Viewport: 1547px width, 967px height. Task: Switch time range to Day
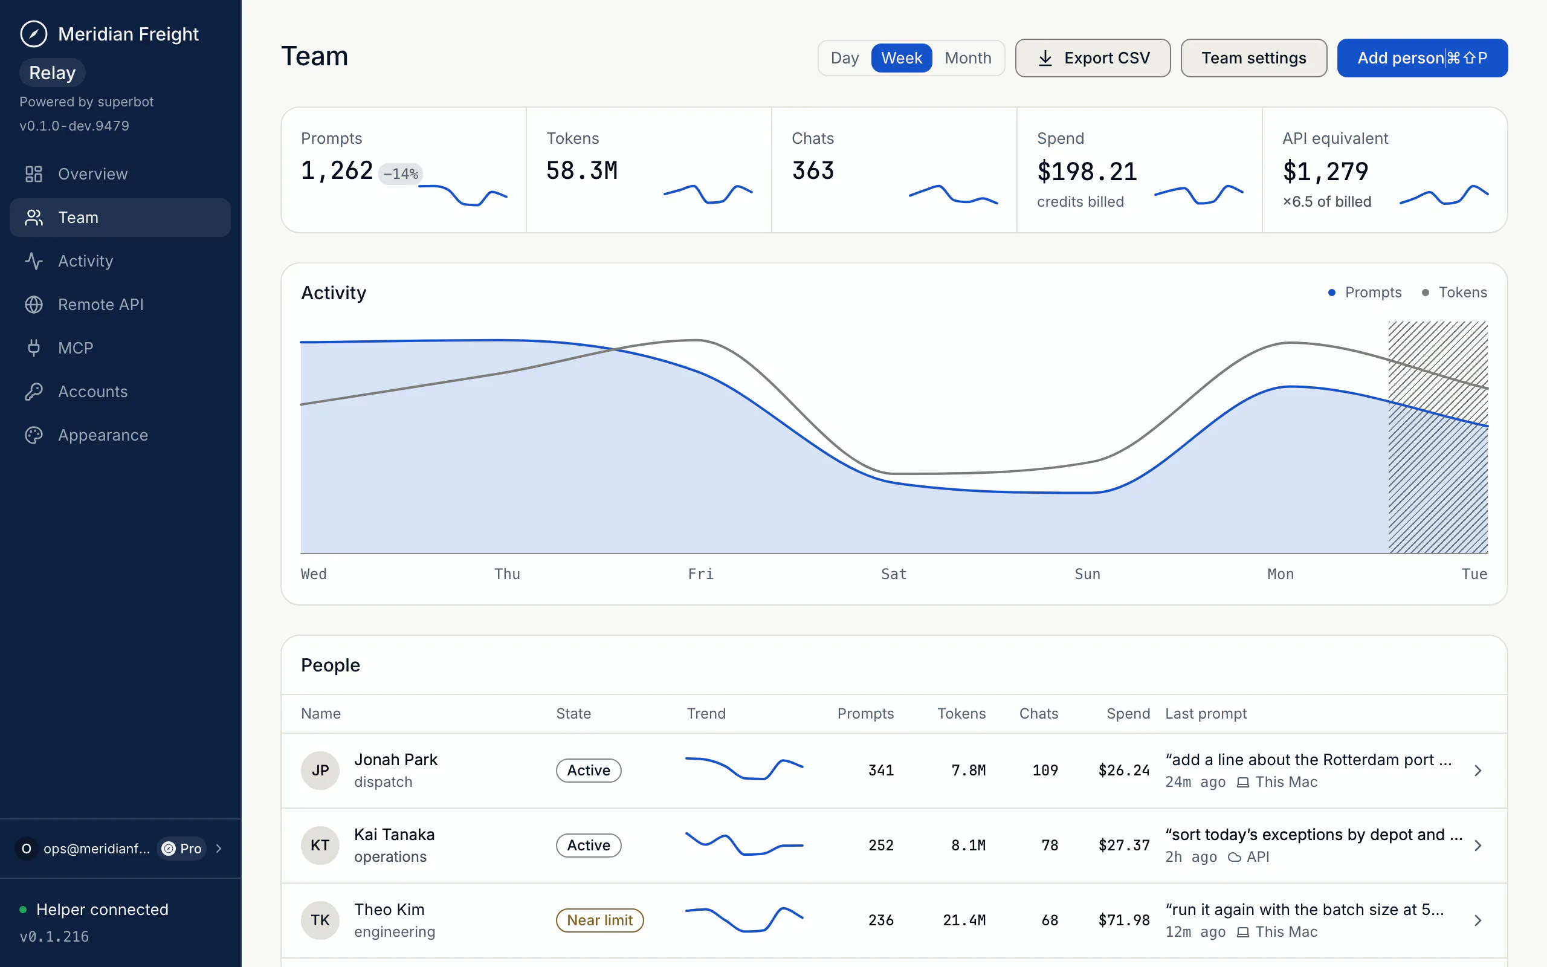pos(844,58)
